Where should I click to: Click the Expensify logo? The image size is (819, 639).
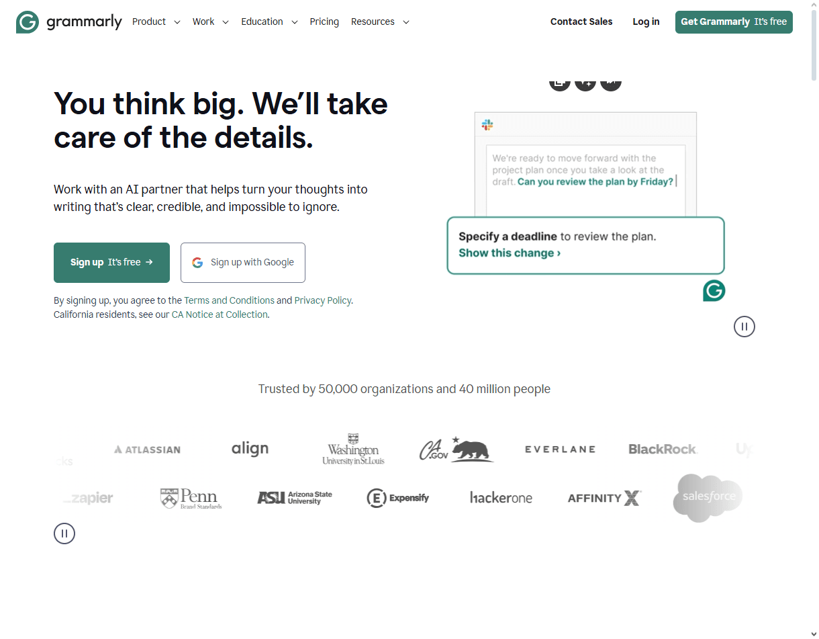[398, 498]
